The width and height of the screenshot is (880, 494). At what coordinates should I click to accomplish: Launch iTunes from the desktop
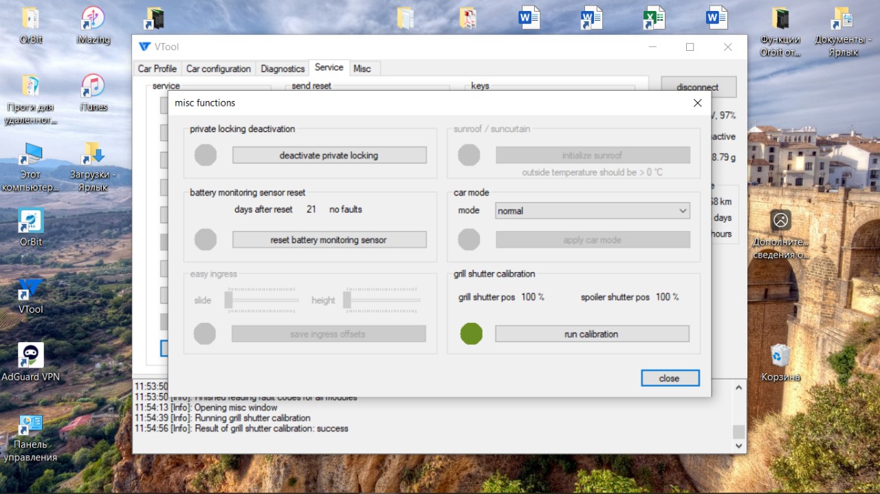93,87
